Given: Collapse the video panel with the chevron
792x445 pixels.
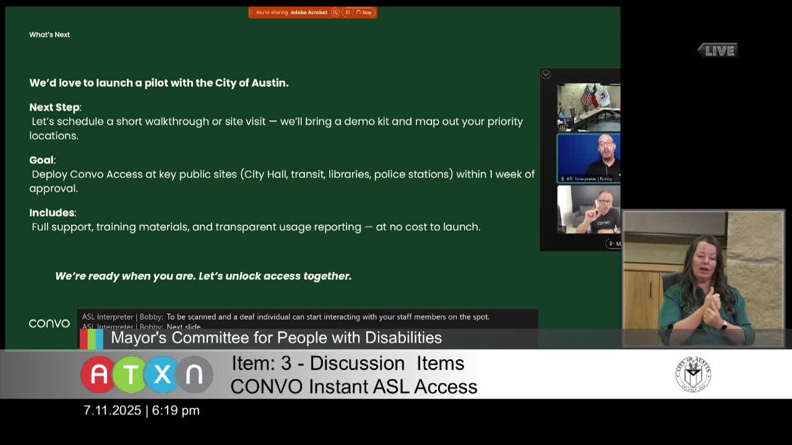Looking at the screenshot, I should pos(546,74).
